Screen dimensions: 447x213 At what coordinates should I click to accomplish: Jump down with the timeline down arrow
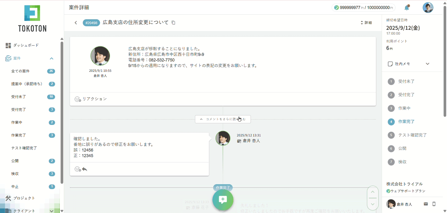pos(372,204)
